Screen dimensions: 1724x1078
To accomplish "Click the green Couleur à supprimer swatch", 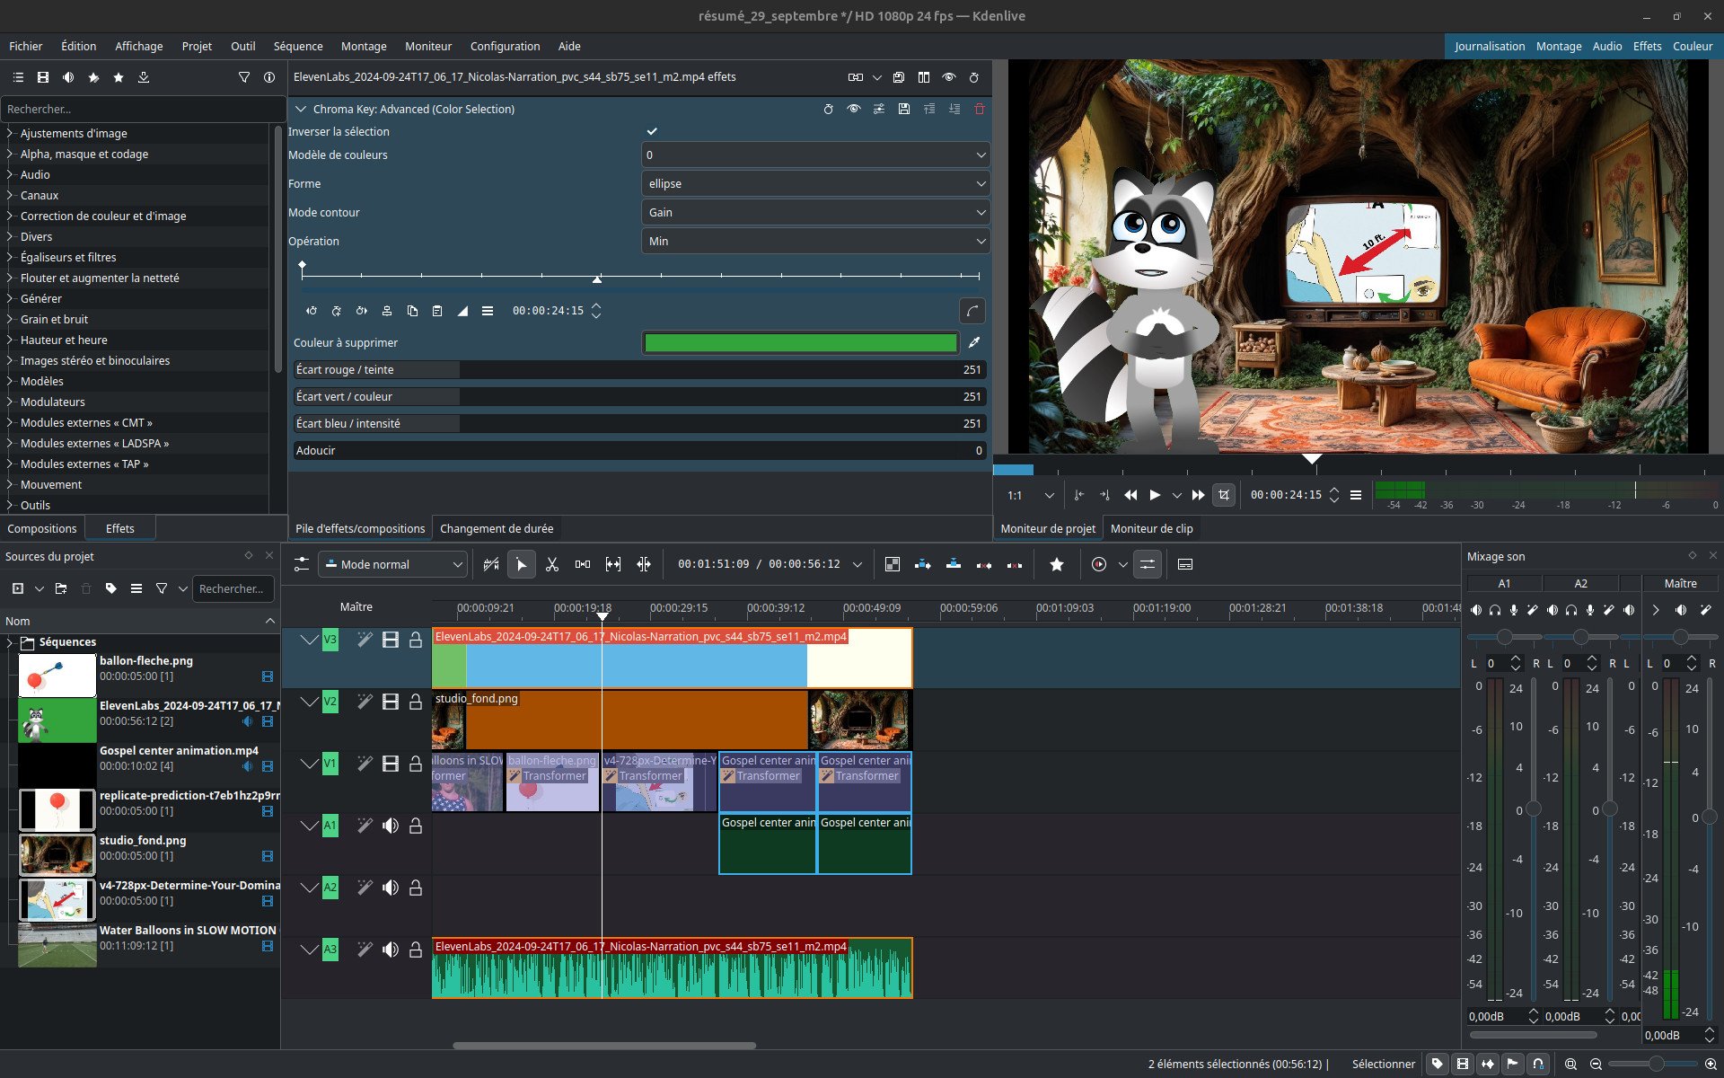I will pos(800,342).
